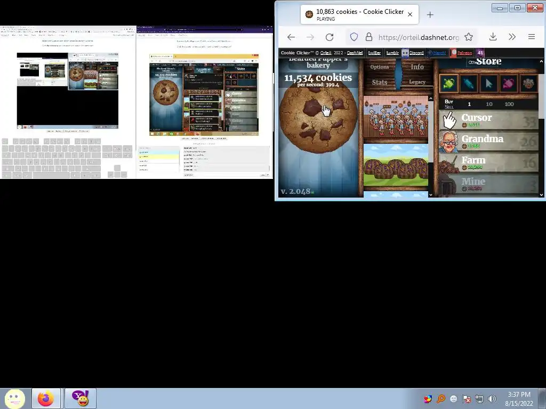Open the Stats menu
The image size is (546, 409).
pos(380,82)
